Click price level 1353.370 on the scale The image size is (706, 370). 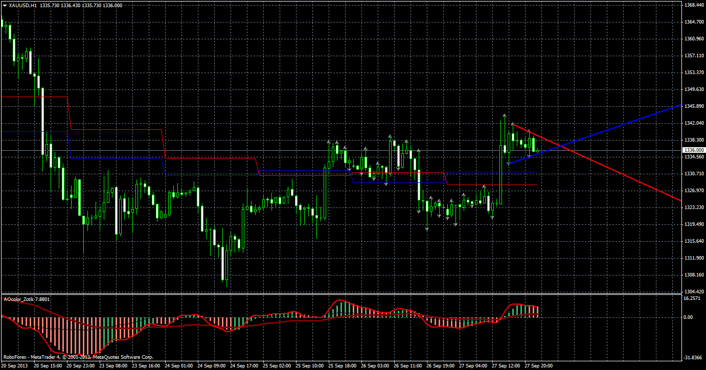pos(693,73)
